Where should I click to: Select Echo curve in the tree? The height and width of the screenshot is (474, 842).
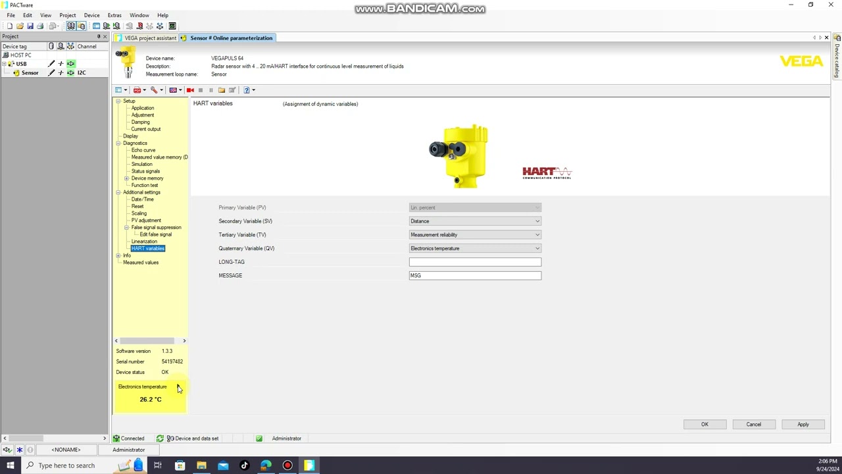143,151
